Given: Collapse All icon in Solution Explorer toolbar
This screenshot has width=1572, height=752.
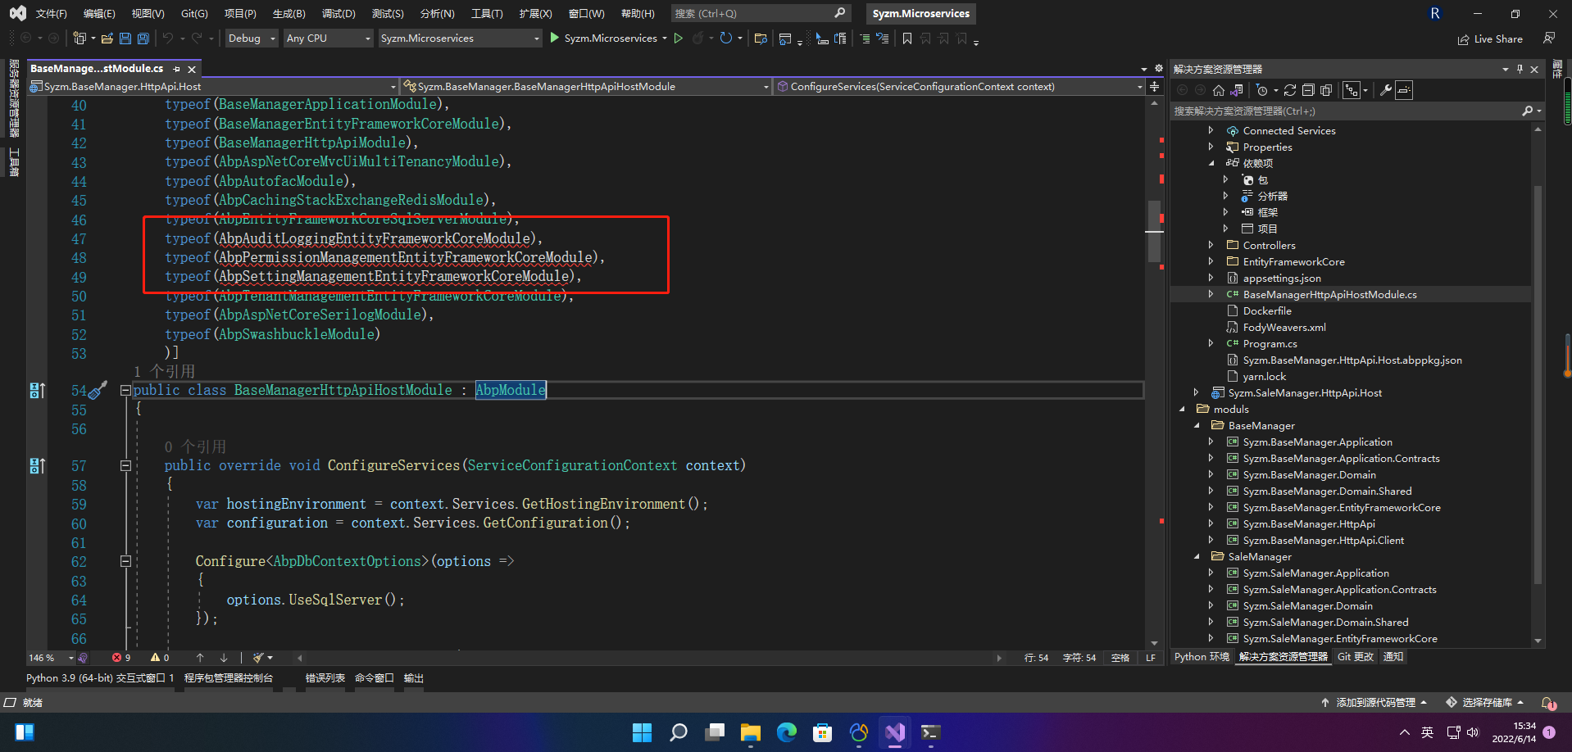Looking at the screenshot, I should 1308,91.
